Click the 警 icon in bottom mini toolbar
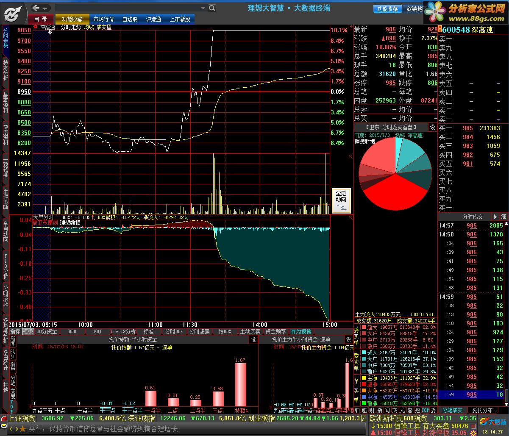Screen dimensions: 509x436 [410, 410]
